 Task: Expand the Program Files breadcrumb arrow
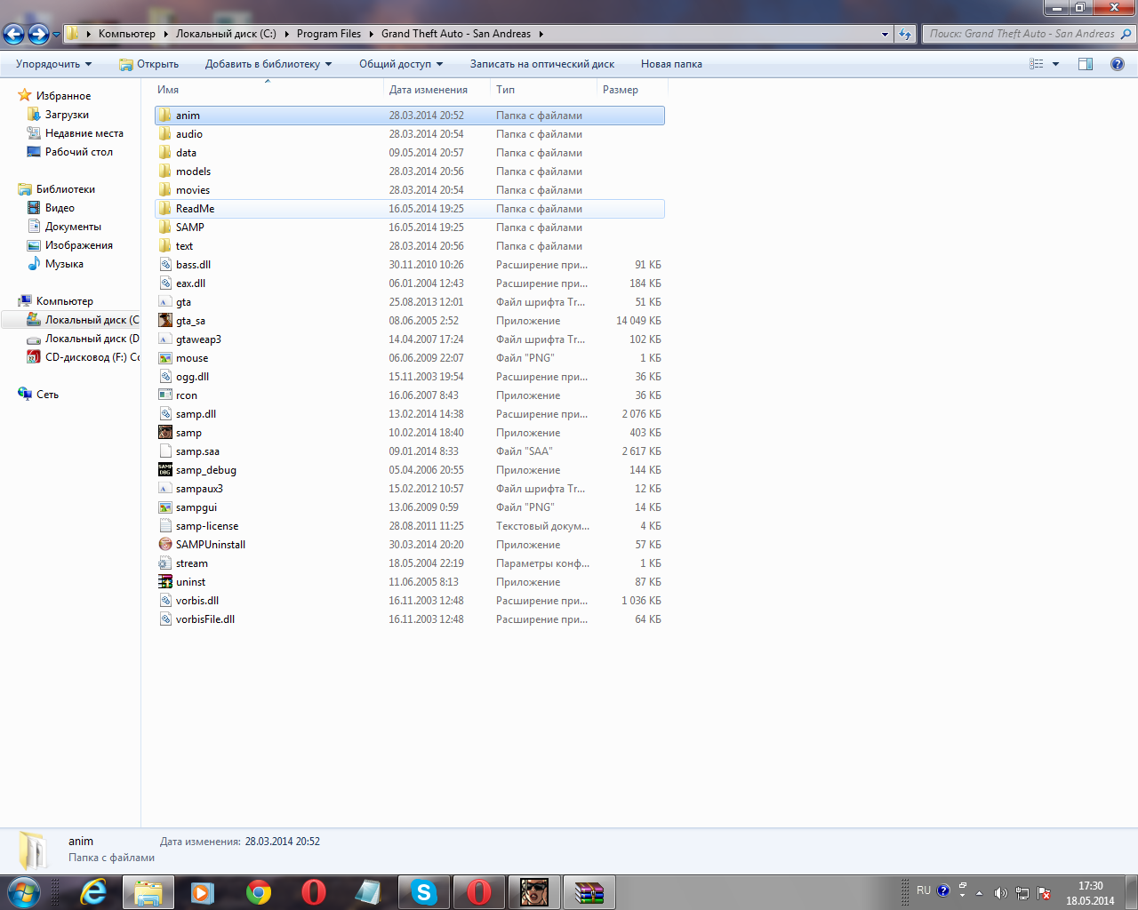tap(372, 34)
